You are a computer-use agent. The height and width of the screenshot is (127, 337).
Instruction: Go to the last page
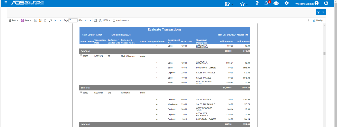click(x=90, y=20)
